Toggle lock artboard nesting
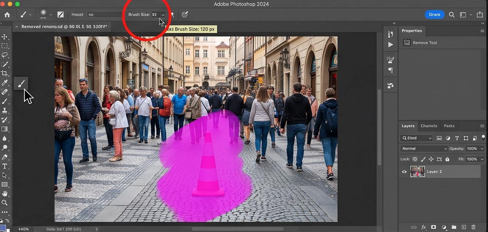 [x=439, y=159]
